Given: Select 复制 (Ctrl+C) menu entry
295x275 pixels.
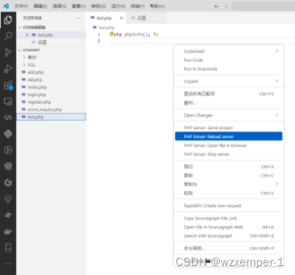Looking at the screenshot, I should pos(229,176).
